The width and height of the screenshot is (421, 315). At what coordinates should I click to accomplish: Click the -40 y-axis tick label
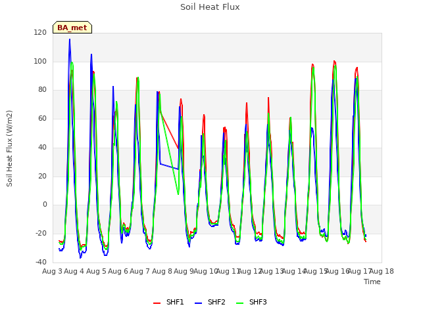[41, 262]
